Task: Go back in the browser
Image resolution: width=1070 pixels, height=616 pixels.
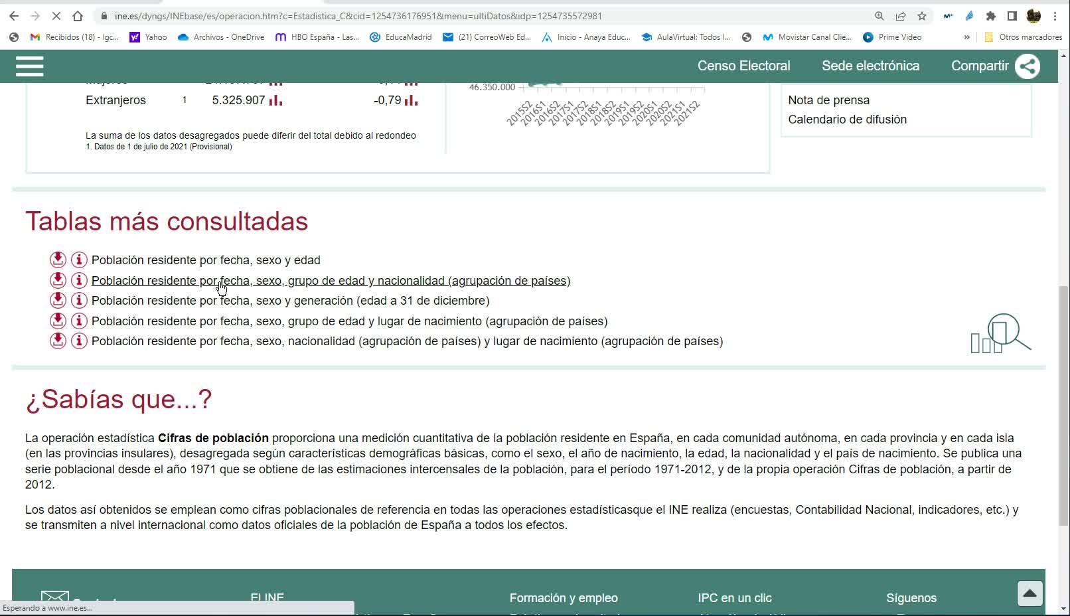Action: [14, 16]
